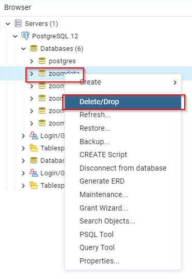Select the 'Databases (6)' tree label
This screenshot has width=192, height=279.
coord(62,49)
